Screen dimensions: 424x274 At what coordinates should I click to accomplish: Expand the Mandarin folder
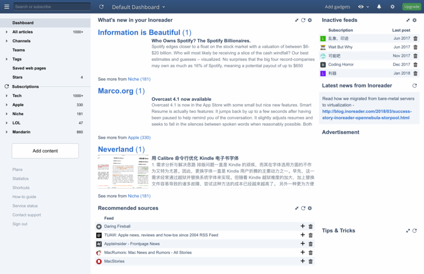[6, 132]
